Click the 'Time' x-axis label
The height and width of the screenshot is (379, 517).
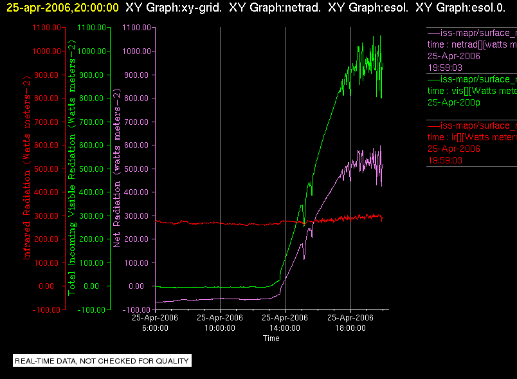tap(271, 338)
